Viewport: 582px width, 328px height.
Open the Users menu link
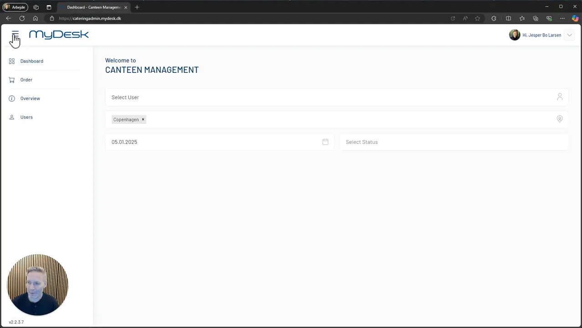(26, 117)
